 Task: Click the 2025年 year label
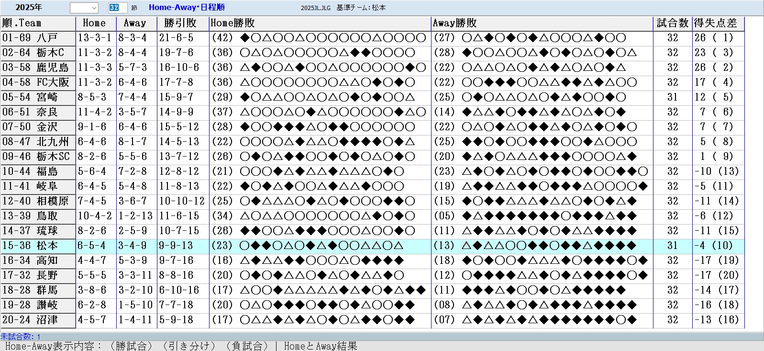29,8
